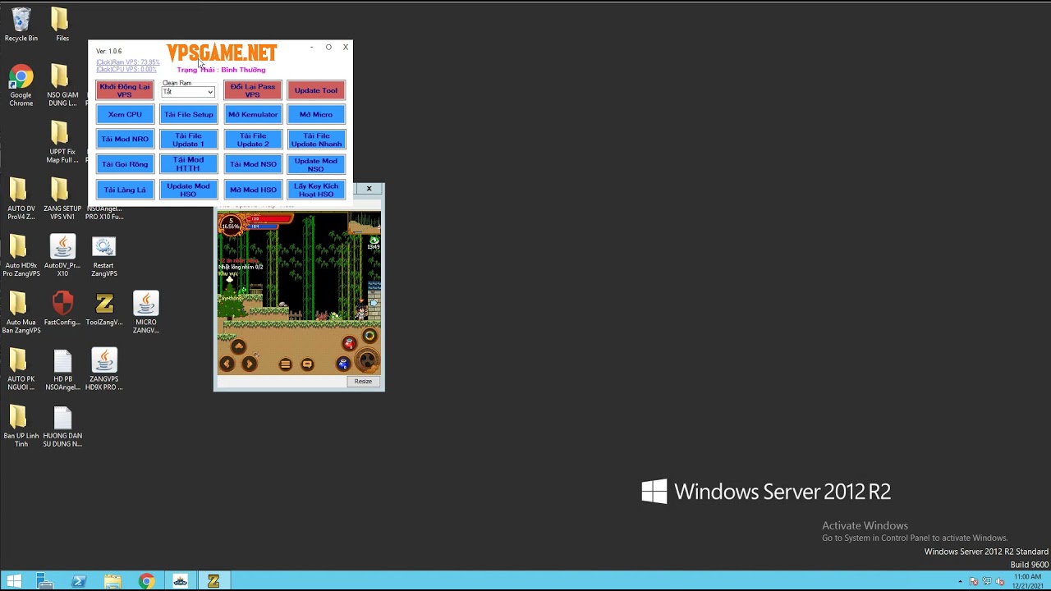Image resolution: width=1051 pixels, height=591 pixels.
Task: Click Lấy Key Kích Hoạt HSO button
Action: [316, 190]
